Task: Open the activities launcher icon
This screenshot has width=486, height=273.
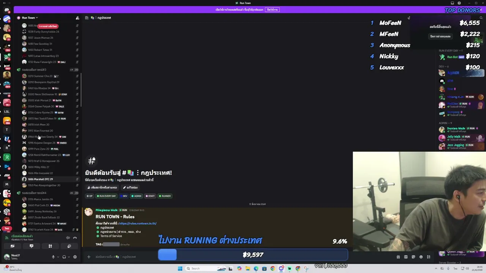Action: click(50, 246)
